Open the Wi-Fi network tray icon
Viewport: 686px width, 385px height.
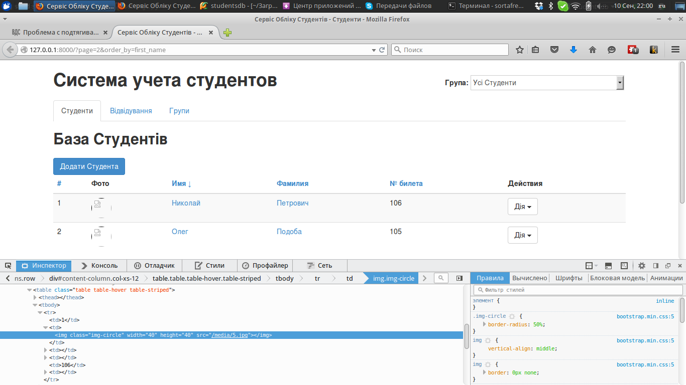[576, 6]
